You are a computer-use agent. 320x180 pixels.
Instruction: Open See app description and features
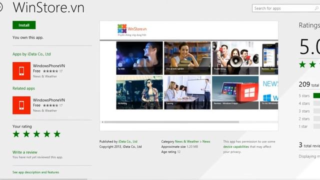(x=35, y=172)
